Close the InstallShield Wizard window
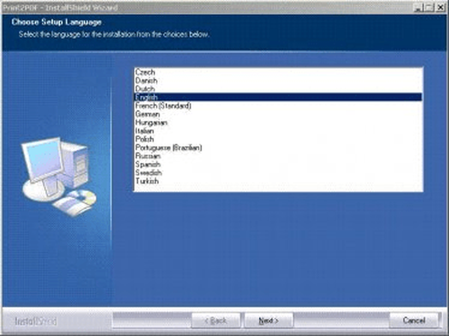 [440, 7]
